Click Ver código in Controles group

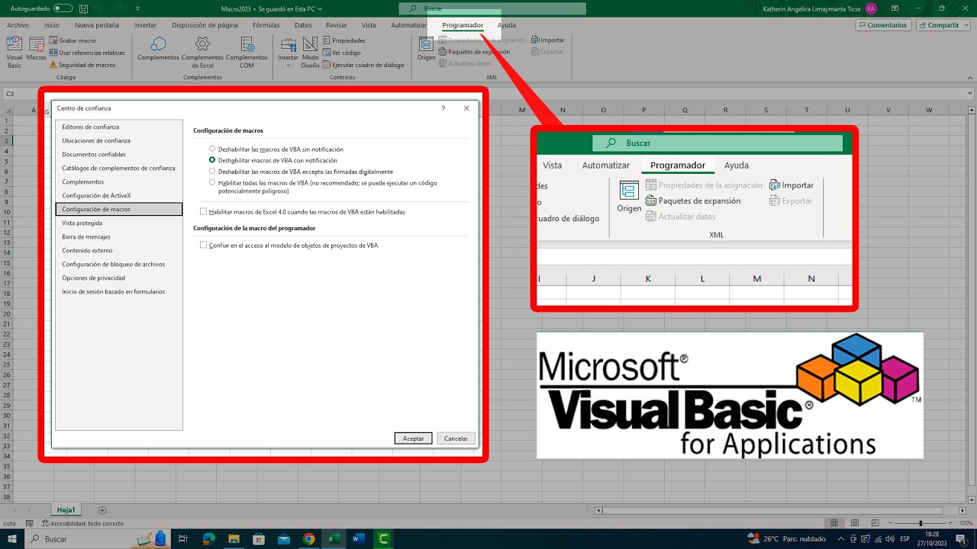[342, 53]
